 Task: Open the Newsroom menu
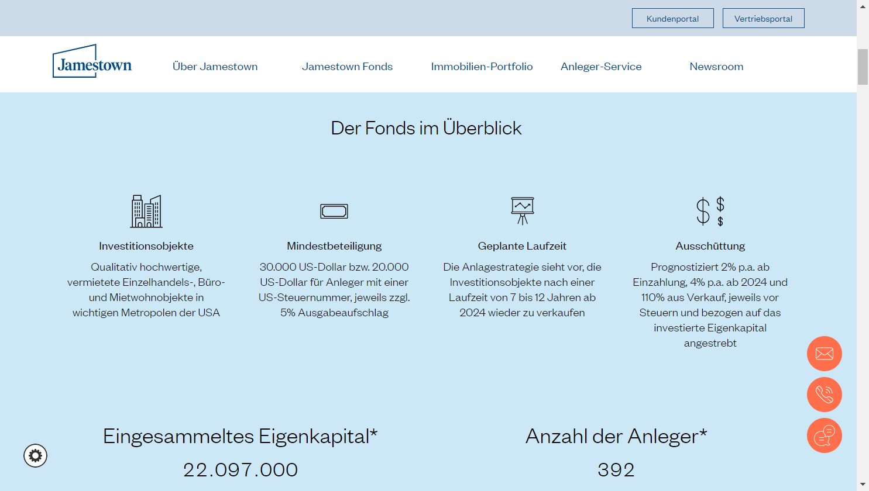(716, 67)
